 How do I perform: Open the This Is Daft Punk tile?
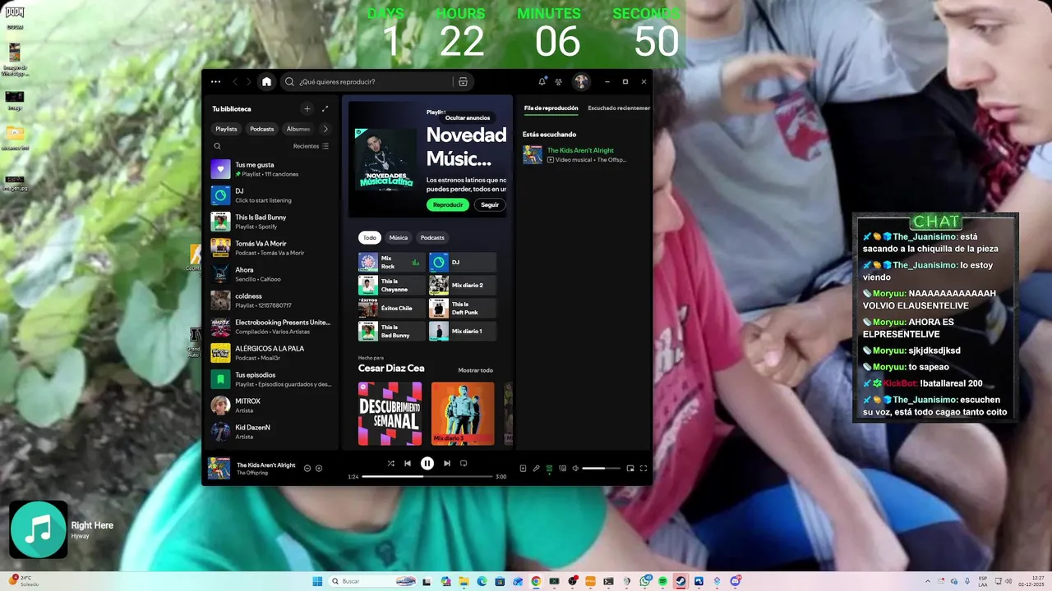pos(463,308)
